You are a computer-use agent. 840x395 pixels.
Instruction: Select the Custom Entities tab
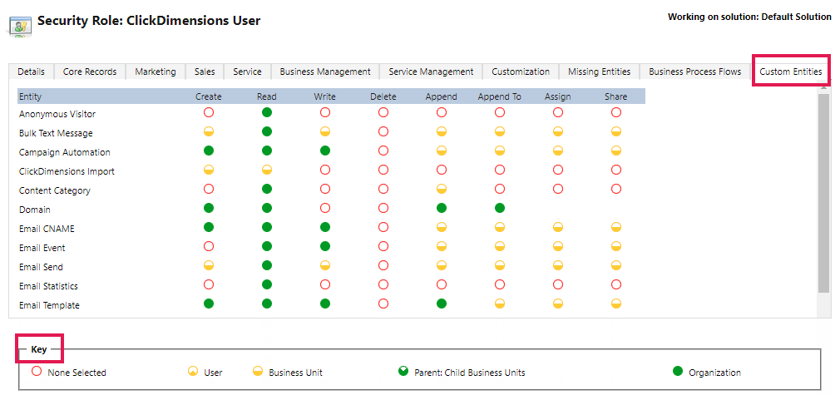coord(791,72)
